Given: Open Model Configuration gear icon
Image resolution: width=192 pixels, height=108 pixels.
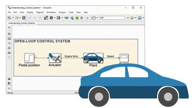Looking at the screenshot, I should point(51,18).
